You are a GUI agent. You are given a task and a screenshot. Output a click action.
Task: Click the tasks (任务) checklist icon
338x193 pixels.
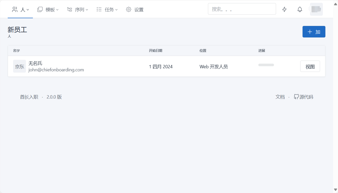click(99, 9)
